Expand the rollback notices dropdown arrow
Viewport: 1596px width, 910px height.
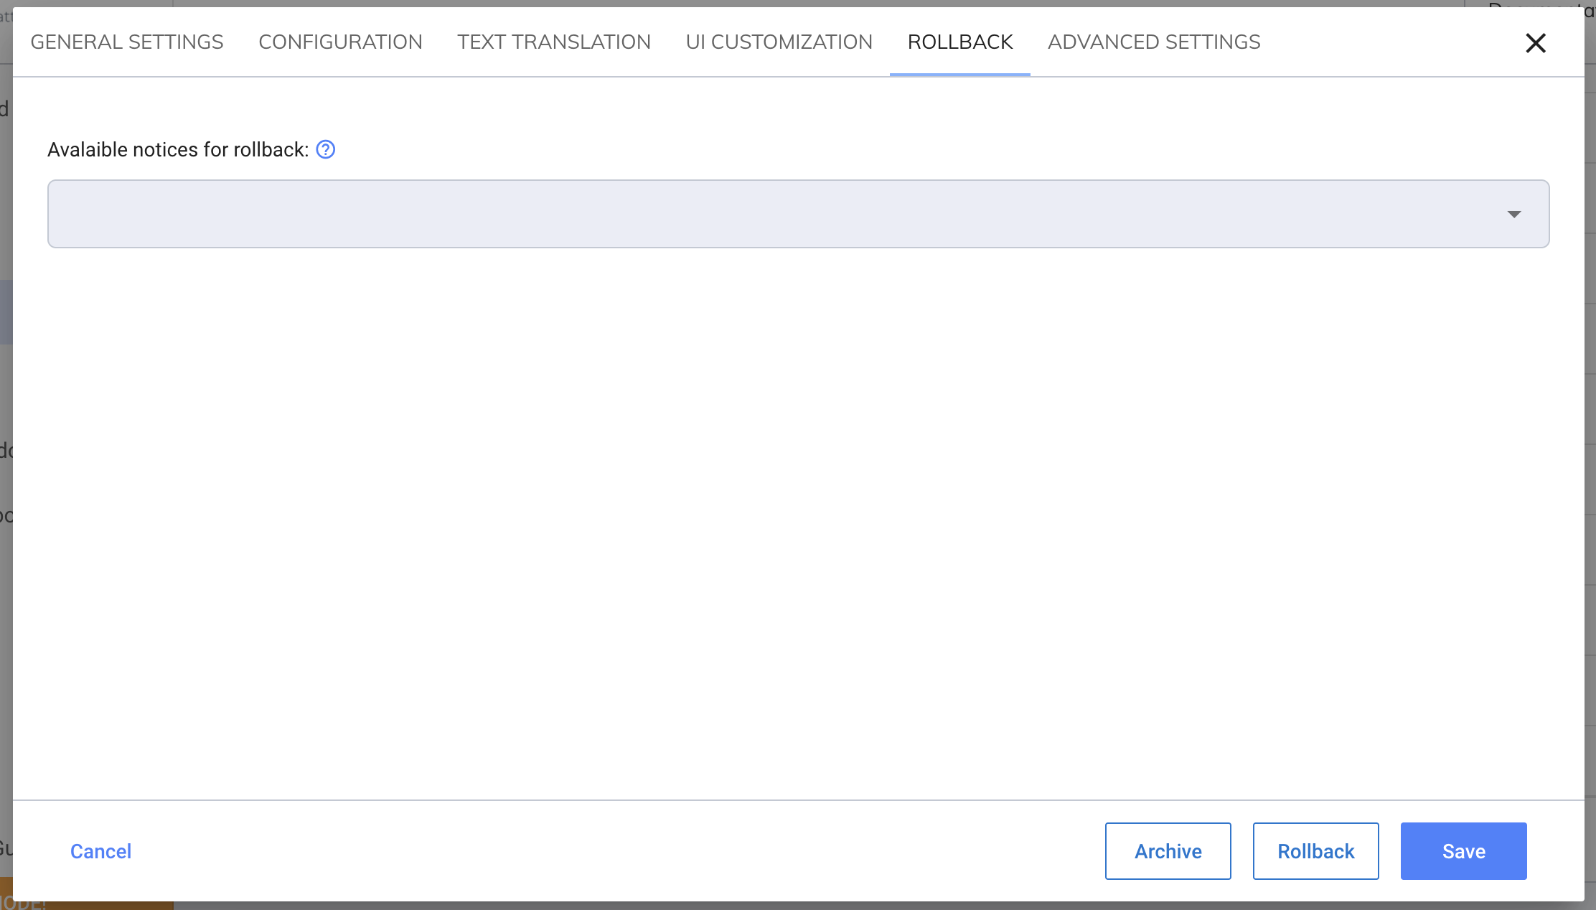1513,214
